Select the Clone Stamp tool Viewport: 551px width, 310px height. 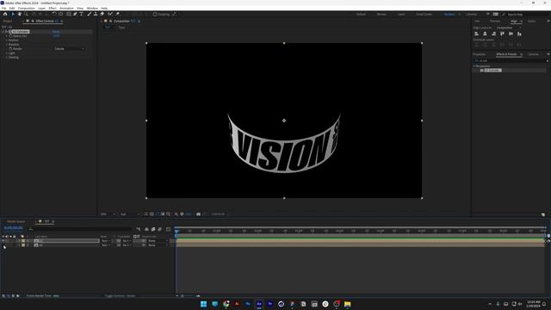[x=96, y=14]
